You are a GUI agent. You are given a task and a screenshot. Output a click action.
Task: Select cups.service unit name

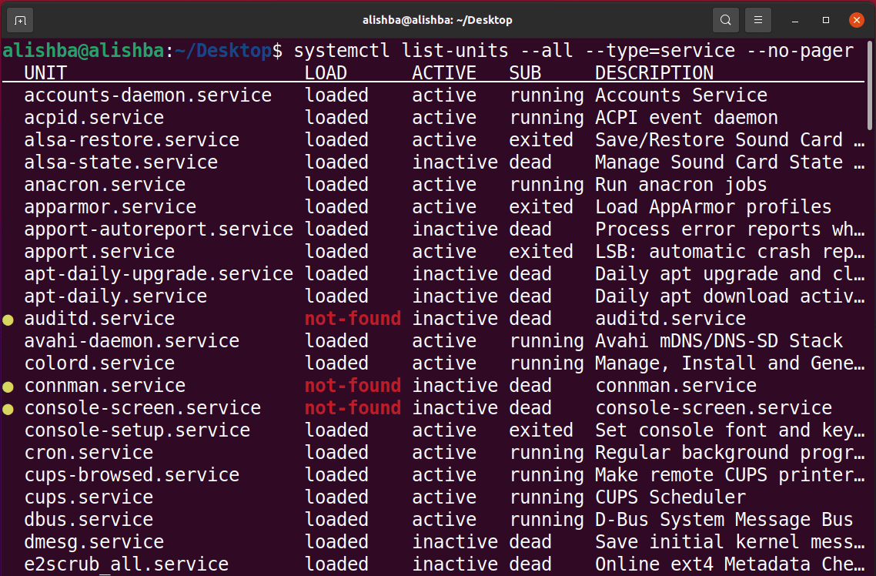tap(89, 497)
